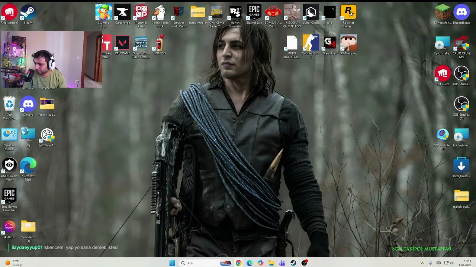This screenshot has width=476, height=267.
Task: Click the Rockstar Games launcher icon
Action: (x=348, y=16)
